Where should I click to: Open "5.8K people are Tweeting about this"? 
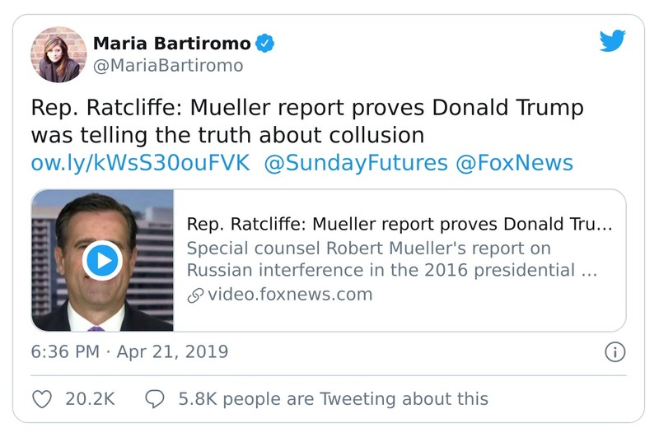333,399
